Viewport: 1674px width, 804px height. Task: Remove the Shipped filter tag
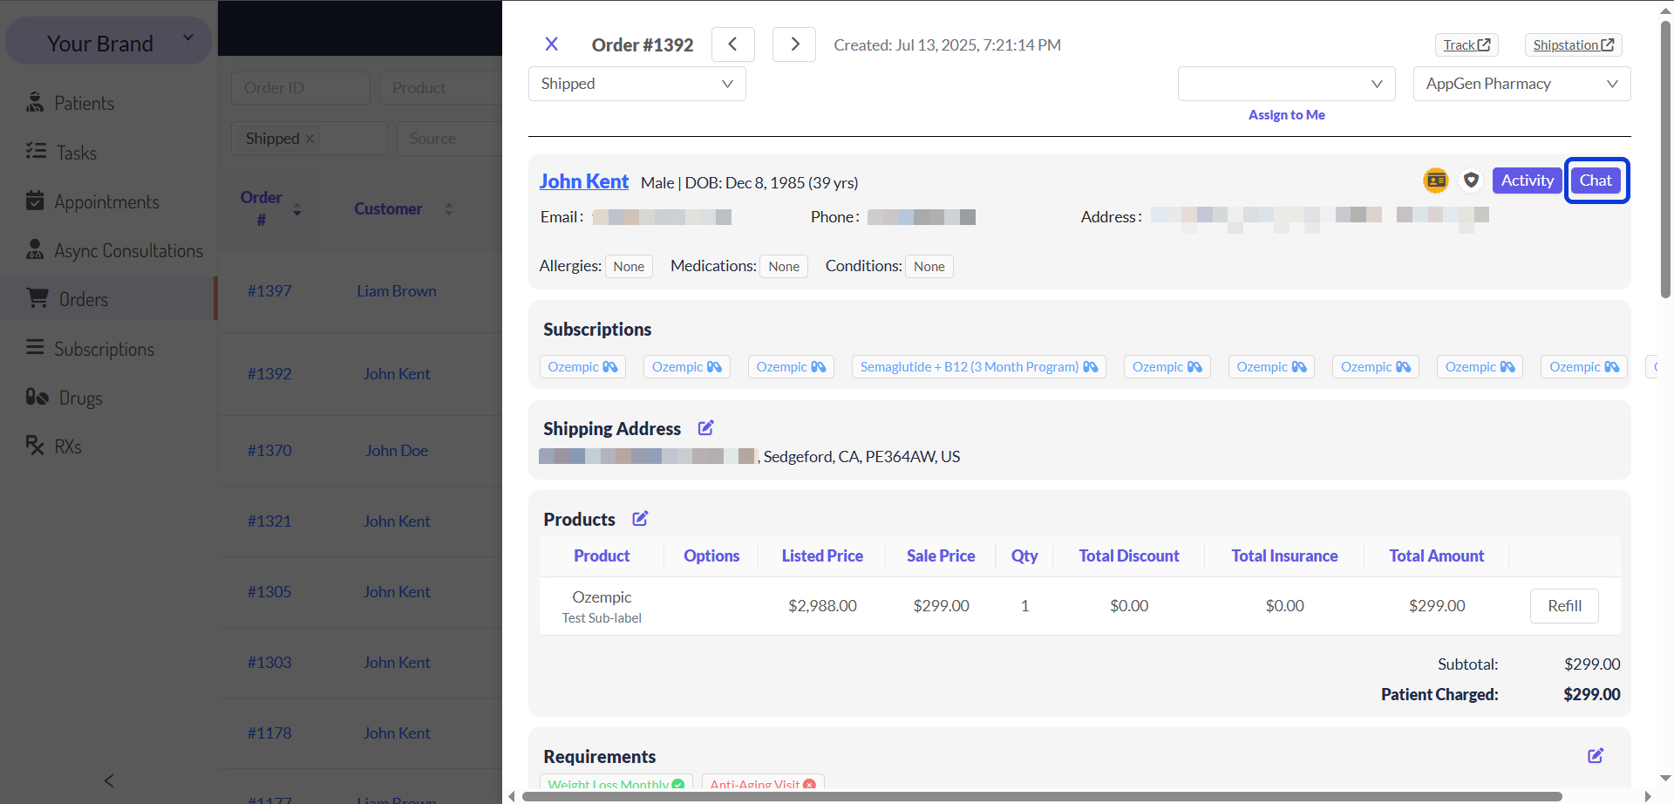310,139
